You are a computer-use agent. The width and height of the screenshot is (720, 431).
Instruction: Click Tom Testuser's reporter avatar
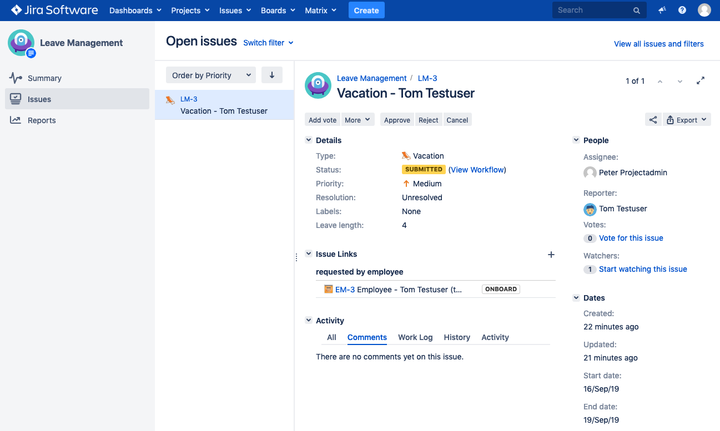[590, 209]
